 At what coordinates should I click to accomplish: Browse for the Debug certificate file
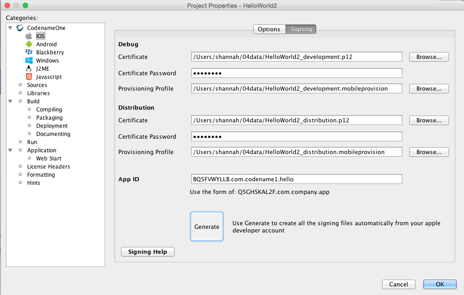coord(429,57)
